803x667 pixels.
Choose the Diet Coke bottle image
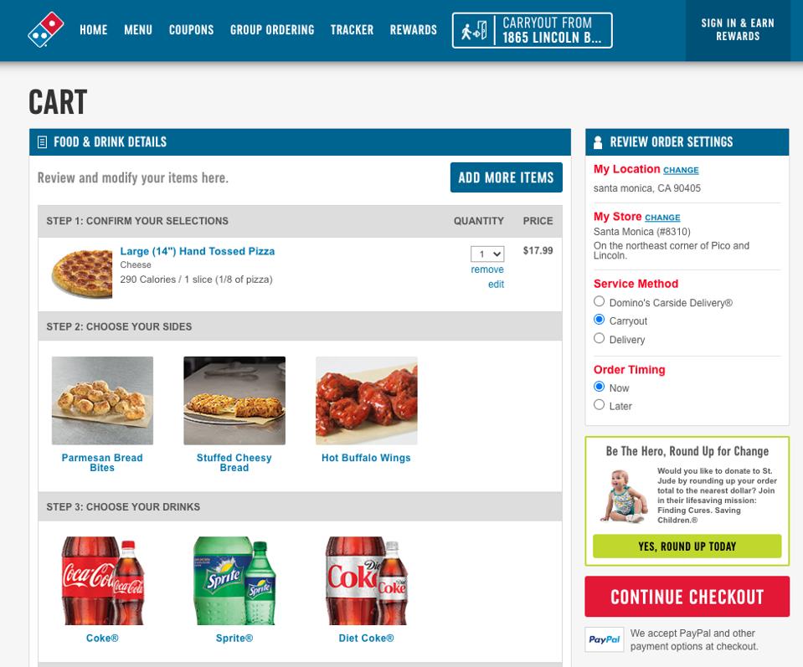pyautogui.click(x=366, y=581)
